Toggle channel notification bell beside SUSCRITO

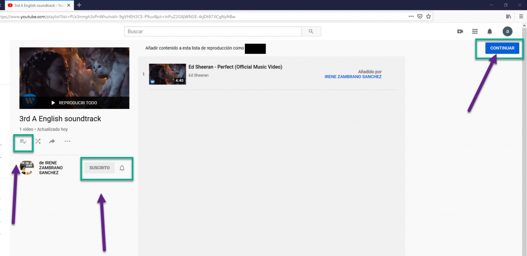(122, 168)
